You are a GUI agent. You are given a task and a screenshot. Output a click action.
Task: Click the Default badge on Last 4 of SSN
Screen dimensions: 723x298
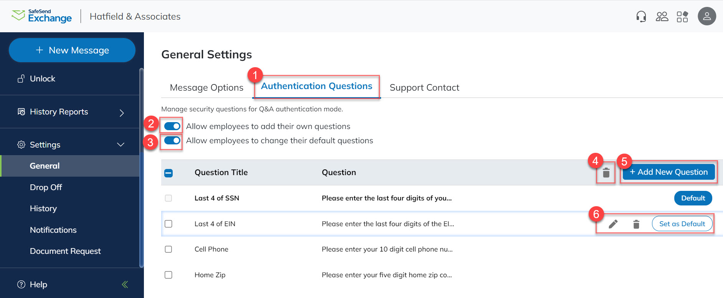click(693, 198)
